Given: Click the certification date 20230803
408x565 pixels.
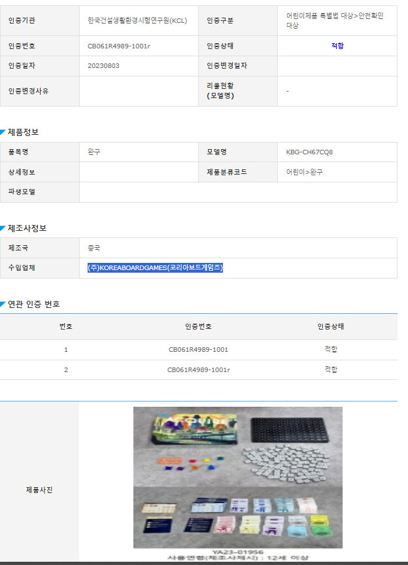Looking at the screenshot, I should pyautogui.click(x=103, y=65).
